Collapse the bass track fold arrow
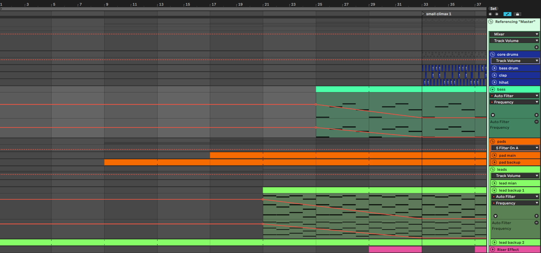 pyautogui.click(x=493, y=89)
